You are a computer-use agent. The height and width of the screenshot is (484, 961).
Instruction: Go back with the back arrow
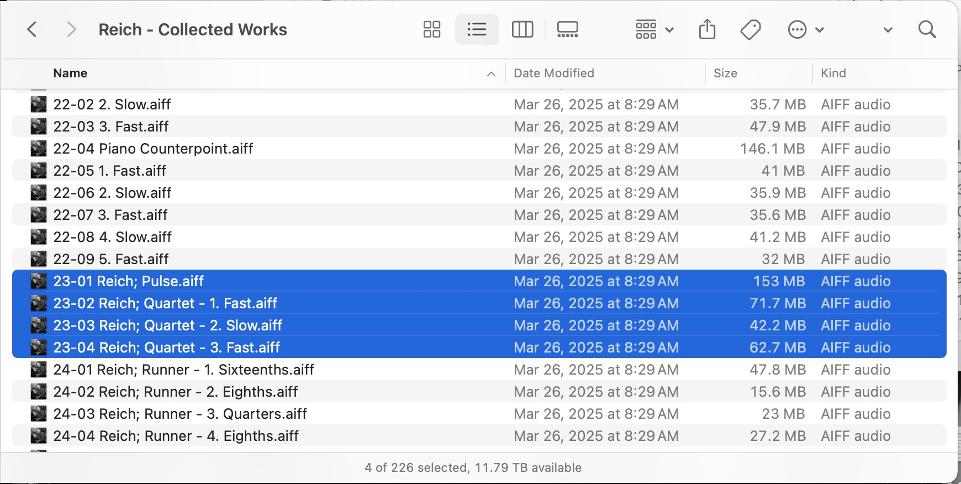(32, 29)
